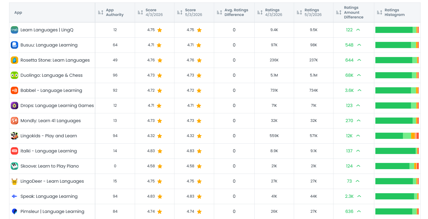Open Rosetta Stone: Learn Languages link
The height and width of the screenshot is (219, 428).
tap(55, 60)
